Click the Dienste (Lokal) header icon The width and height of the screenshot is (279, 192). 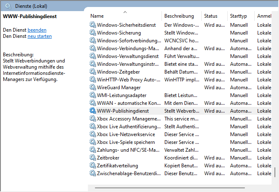pyautogui.click(x=8, y=6)
